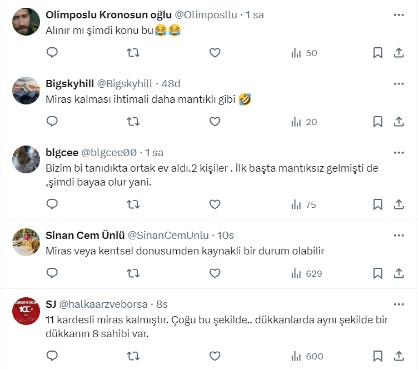Screen dimensions: 418x370
Task: Share Olimposlu Kronosun oğlu's tweet
Action: [399, 53]
